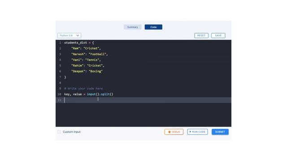This screenshot has height=161, width=287.
Task: Submit the code with SUBMIT button
Action: tap(220, 132)
